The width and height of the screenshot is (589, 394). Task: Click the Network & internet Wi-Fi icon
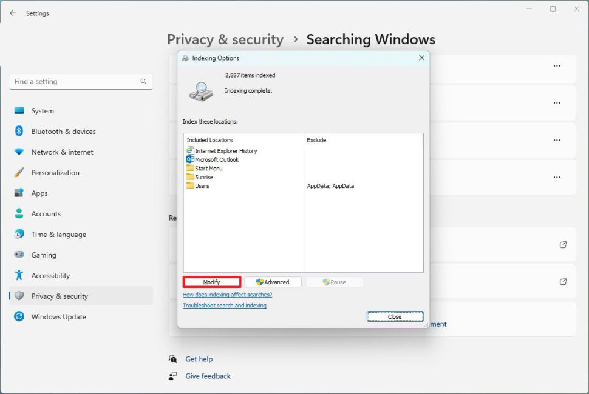coord(19,152)
